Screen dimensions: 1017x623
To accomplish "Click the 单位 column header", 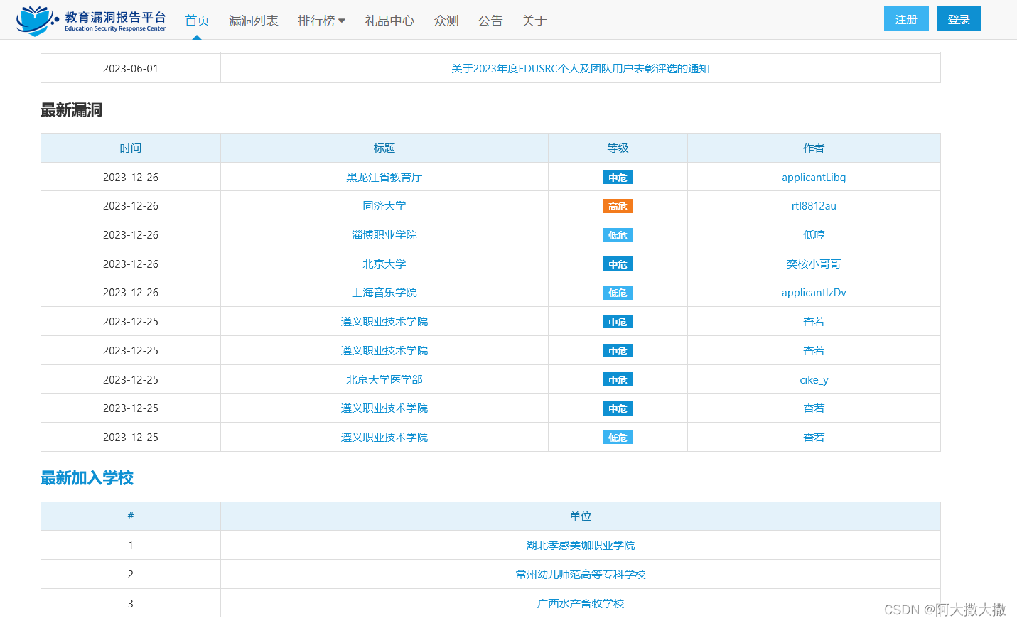I will click(581, 516).
